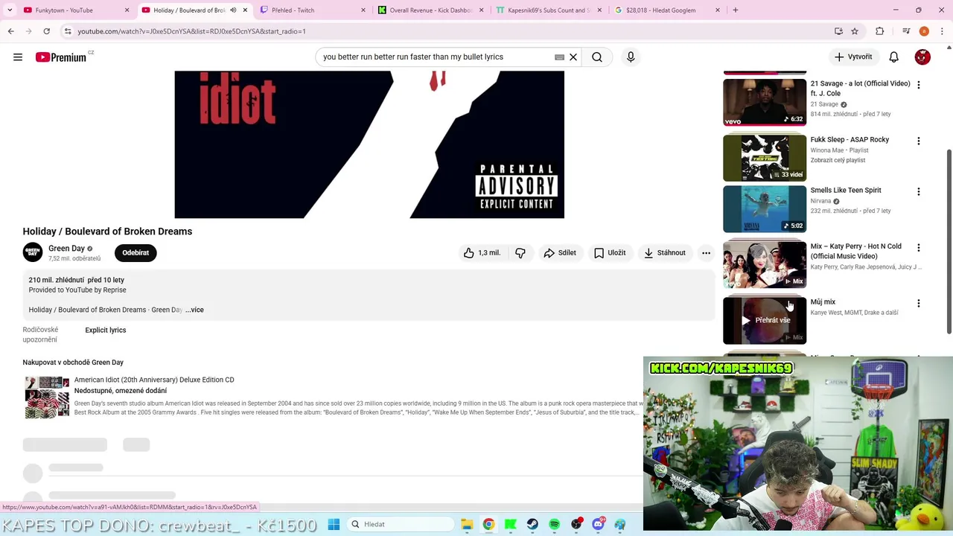Open Green Day channel avatar

33,253
